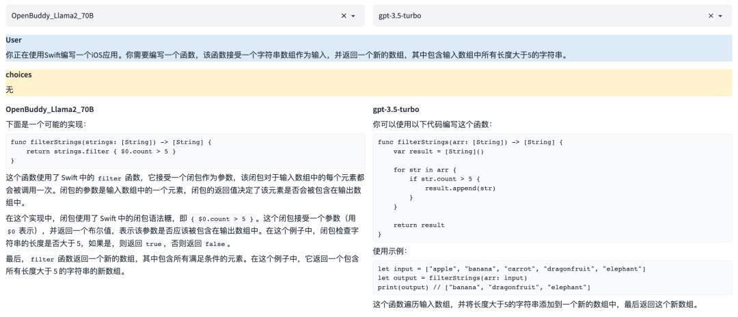Viewport: 738px width, 317px height.
Task: Click the inline 'true' code token
Action: tap(154, 244)
